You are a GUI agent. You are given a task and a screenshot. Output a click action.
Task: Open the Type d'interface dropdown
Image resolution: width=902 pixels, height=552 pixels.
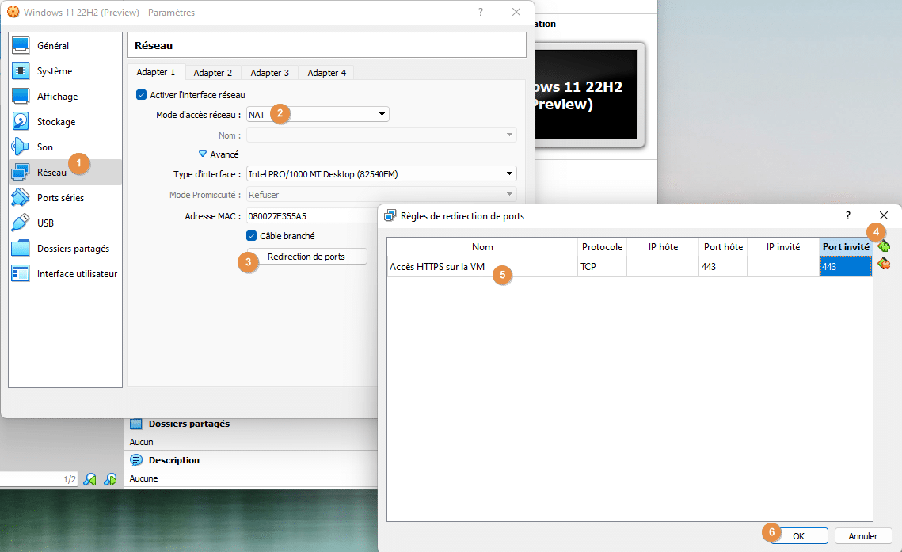pos(381,173)
